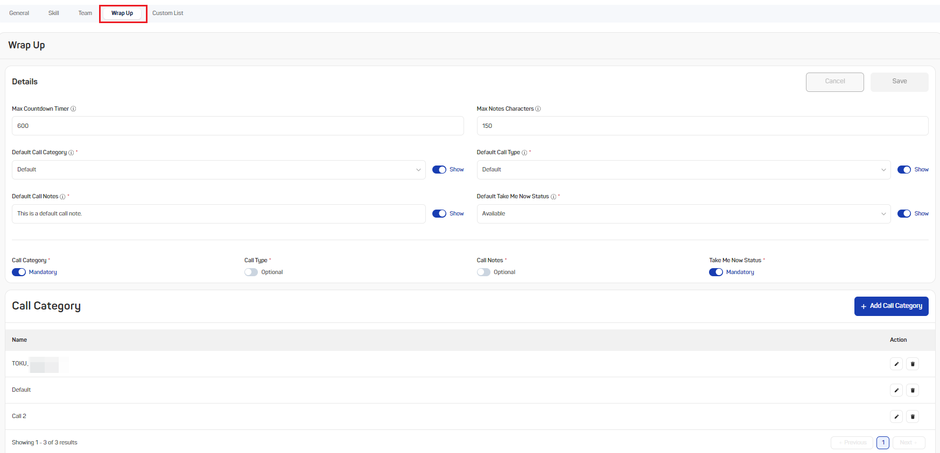Select the Wrap Up tab
This screenshot has width=940, height=453.
click(x=122, y=13)
